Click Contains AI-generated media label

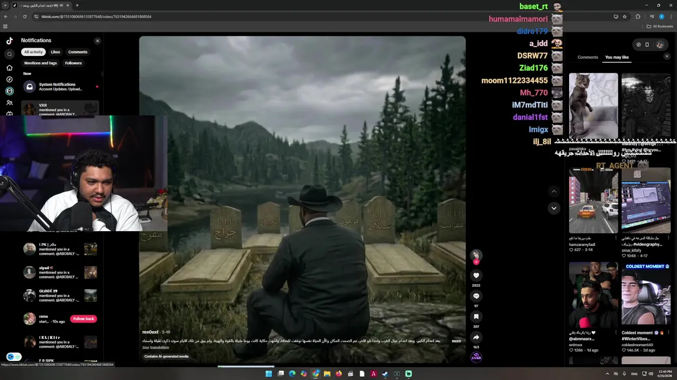(166, 356)
